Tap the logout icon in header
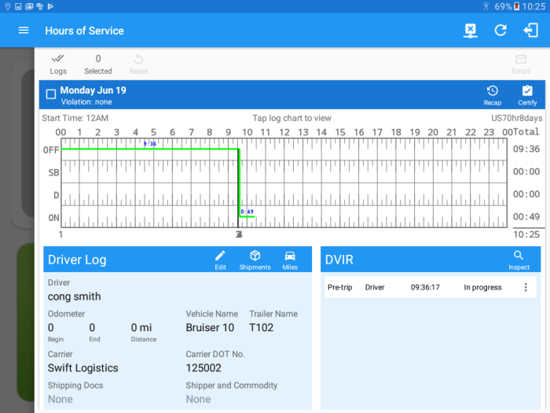The width and height of the screenshot is (550, 413). click(x=530, y=31)
